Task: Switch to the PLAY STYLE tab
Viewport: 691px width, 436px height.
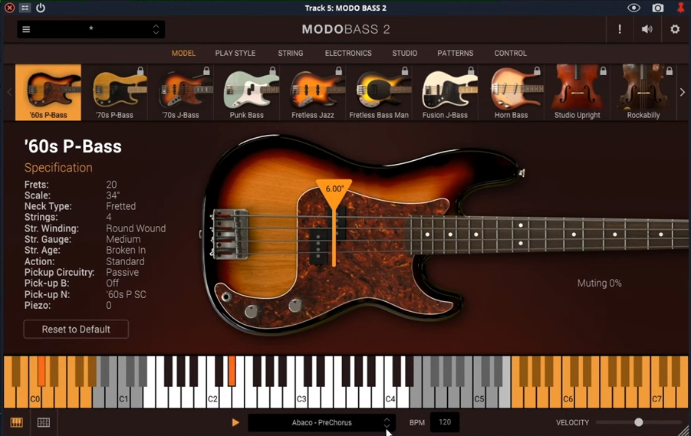Action: point(235,54)
